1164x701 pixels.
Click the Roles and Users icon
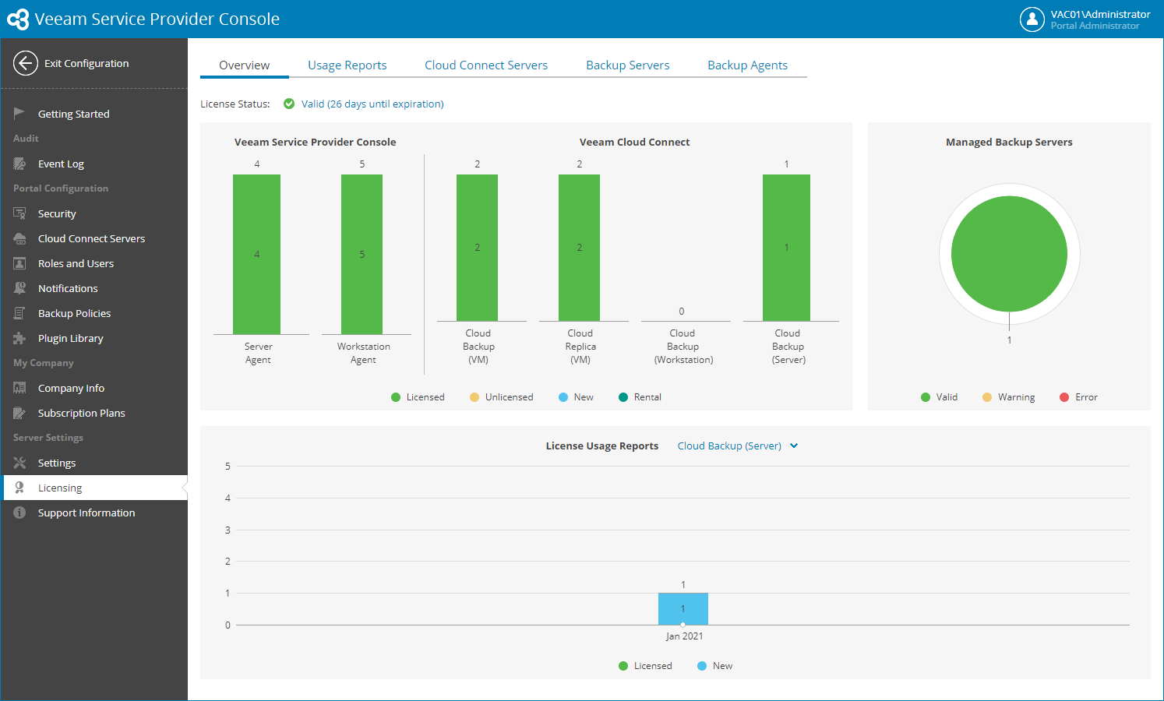click(19, 263)
